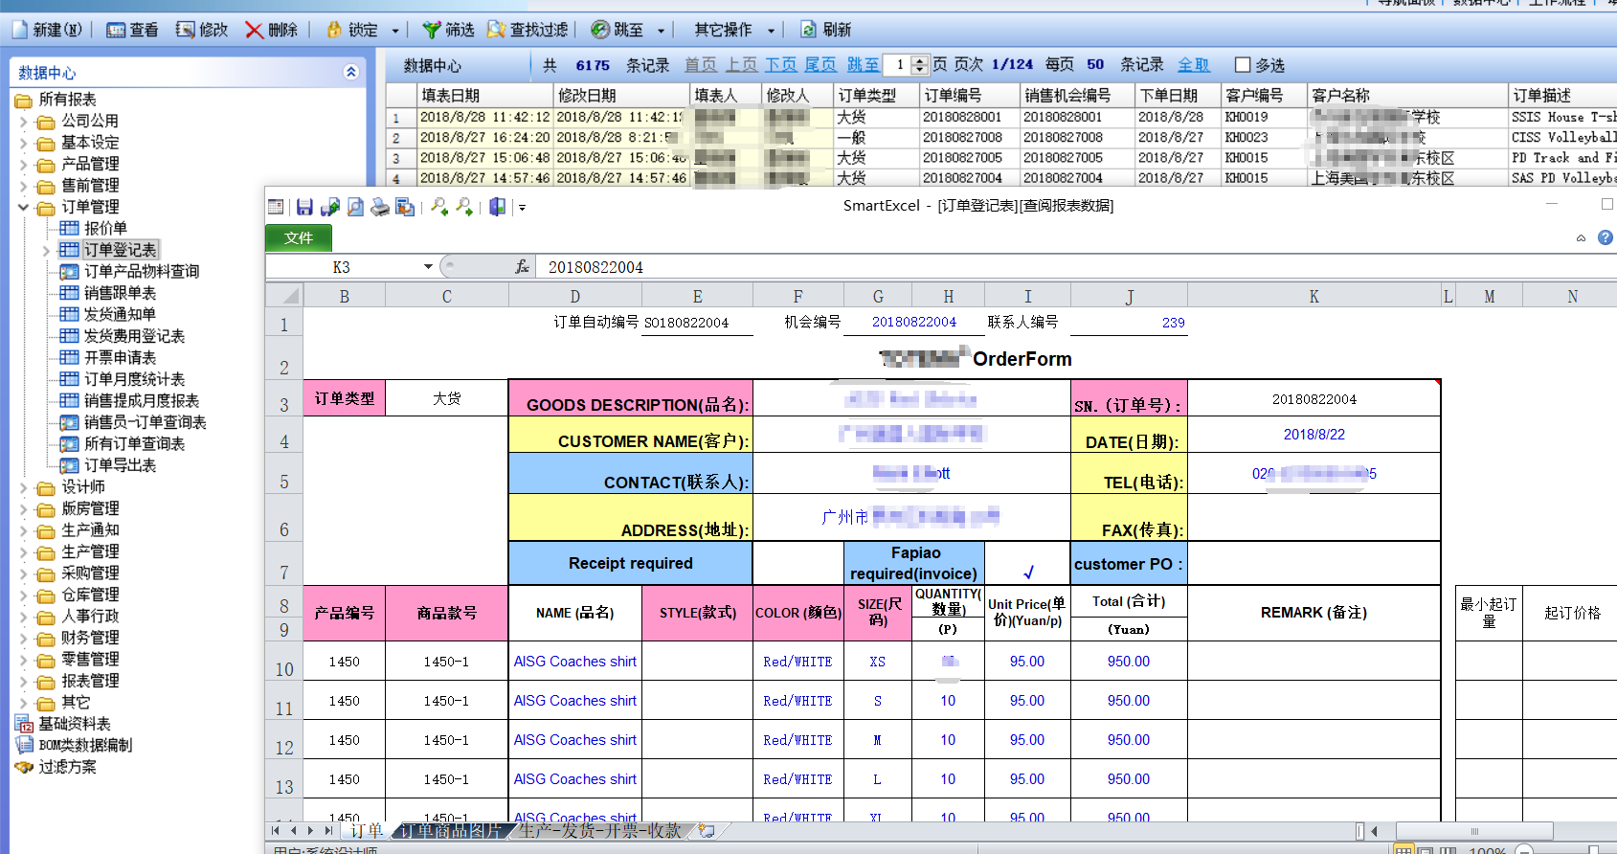Screen dimensions: 1617x854
Task: Select the 订单 sheet tab
Action: (x=366, y=830)
